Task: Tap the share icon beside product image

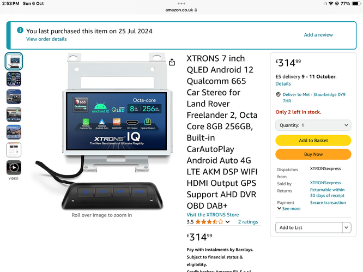Action: [172, 62]
